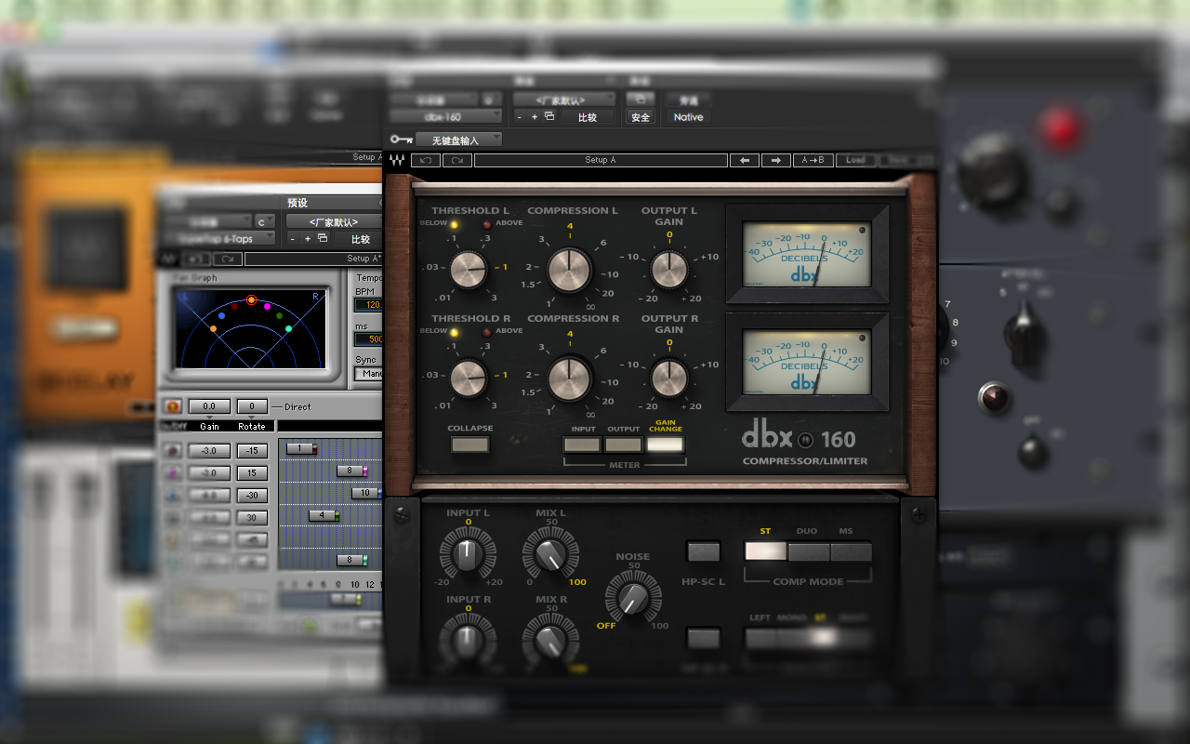Click the Setup A preset name field

coord(600,160)
